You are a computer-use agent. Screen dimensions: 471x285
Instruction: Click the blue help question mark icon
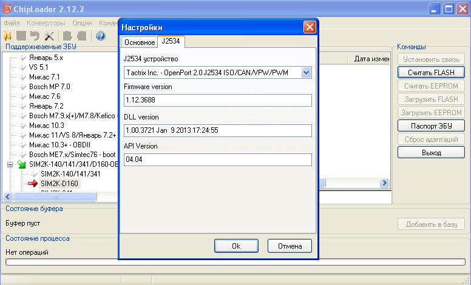pyautogui.click(x=101, y=36)
